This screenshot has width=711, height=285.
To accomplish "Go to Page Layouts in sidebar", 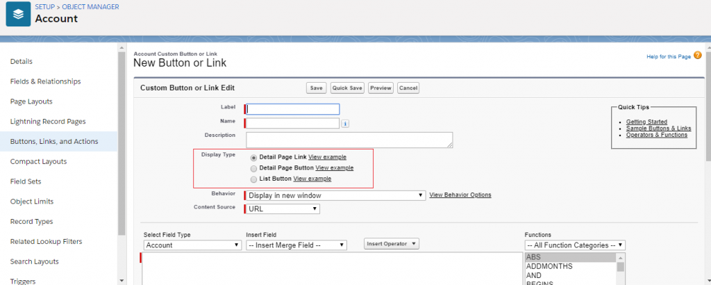I will click(31, 101).
